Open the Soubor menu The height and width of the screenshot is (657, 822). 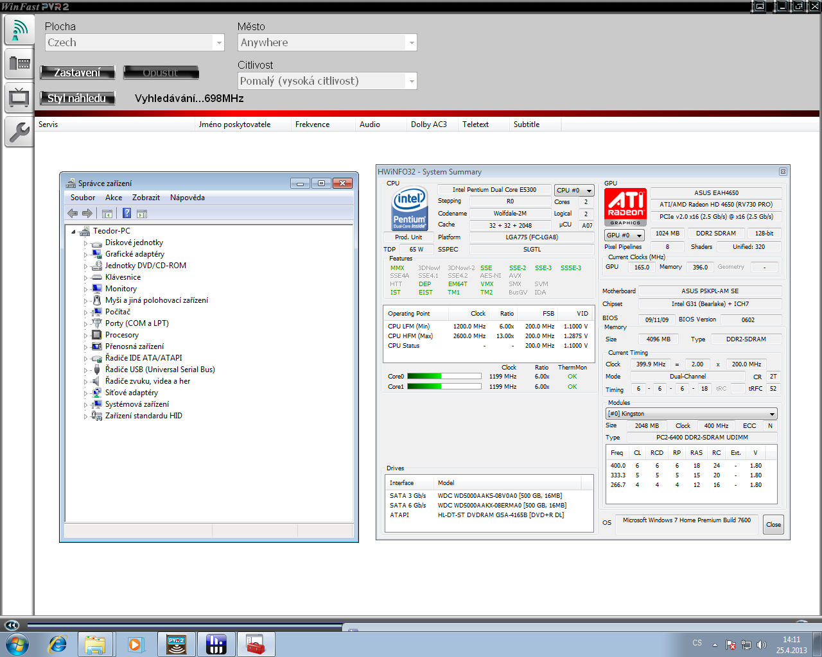click(83, 198)
